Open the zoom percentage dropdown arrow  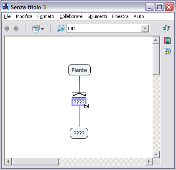coord(145,28)
